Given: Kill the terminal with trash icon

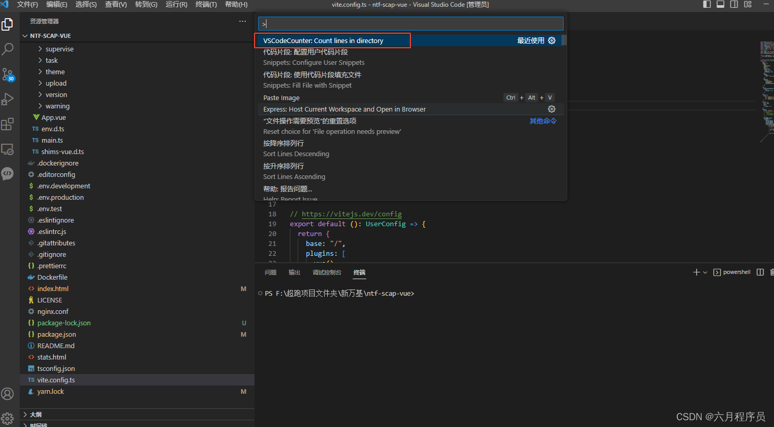Looking at the screenshot, I should [x=772, y=272].
